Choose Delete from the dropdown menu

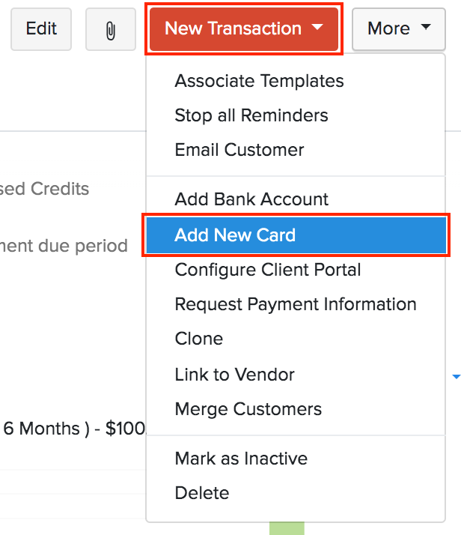201,493
